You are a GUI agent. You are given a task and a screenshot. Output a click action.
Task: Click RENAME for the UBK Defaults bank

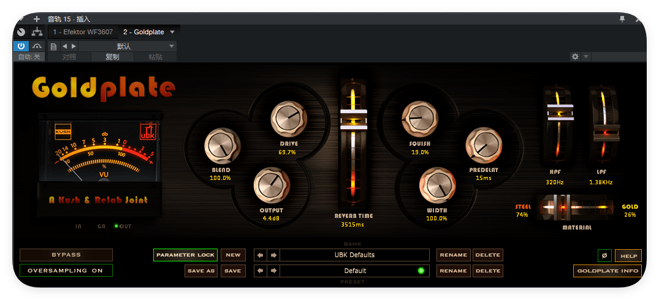click(453, 255)
